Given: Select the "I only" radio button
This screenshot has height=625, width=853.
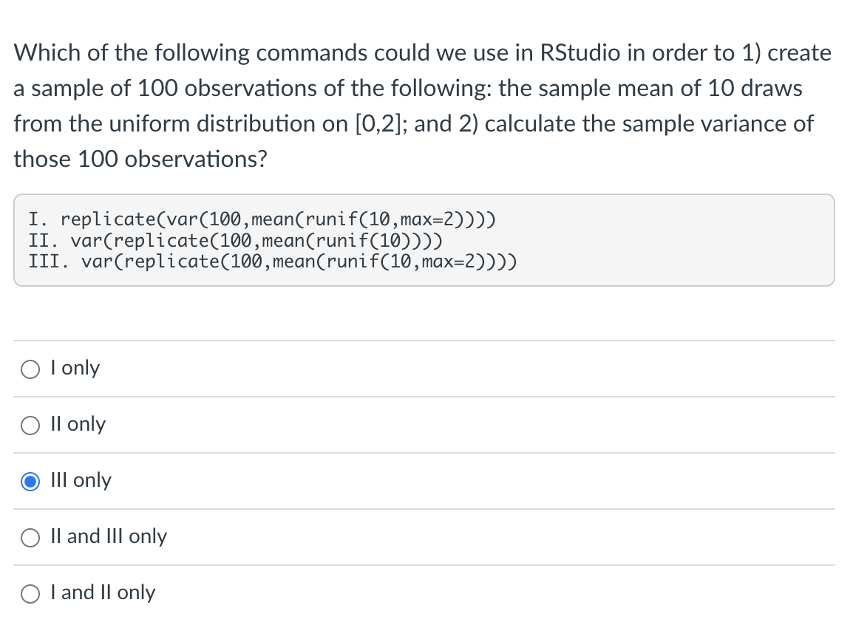Looking at the screenshot, I should tap(30, 369).
